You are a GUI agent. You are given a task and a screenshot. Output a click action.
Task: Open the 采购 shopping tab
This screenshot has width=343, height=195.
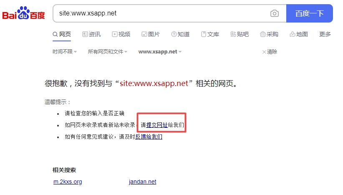coord(269,34)
